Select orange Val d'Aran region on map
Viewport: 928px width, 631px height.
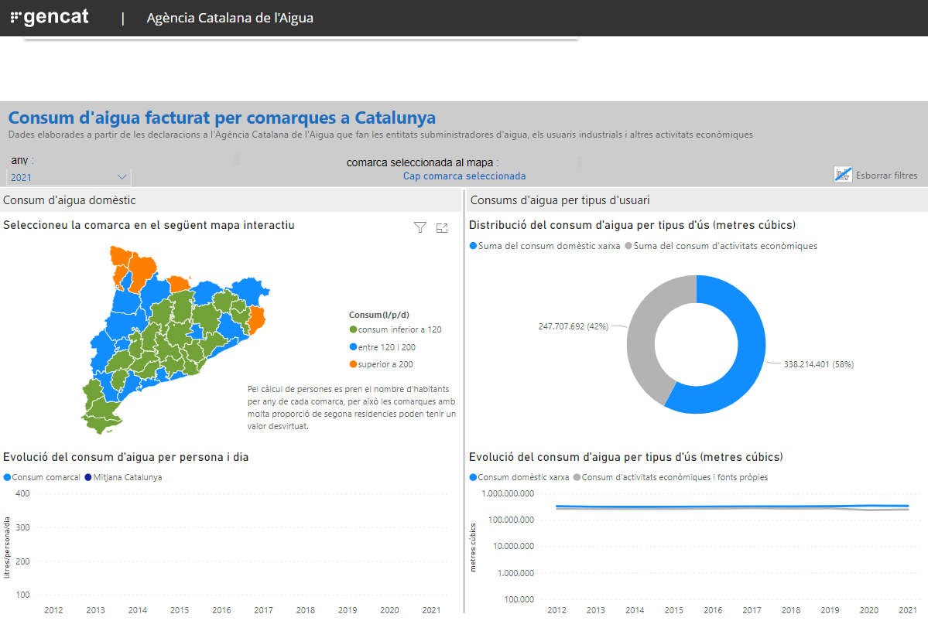click(x=121, y=259)
